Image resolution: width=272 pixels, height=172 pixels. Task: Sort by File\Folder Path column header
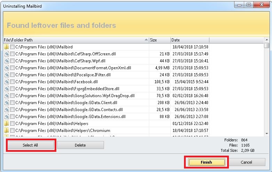point(76,40)
